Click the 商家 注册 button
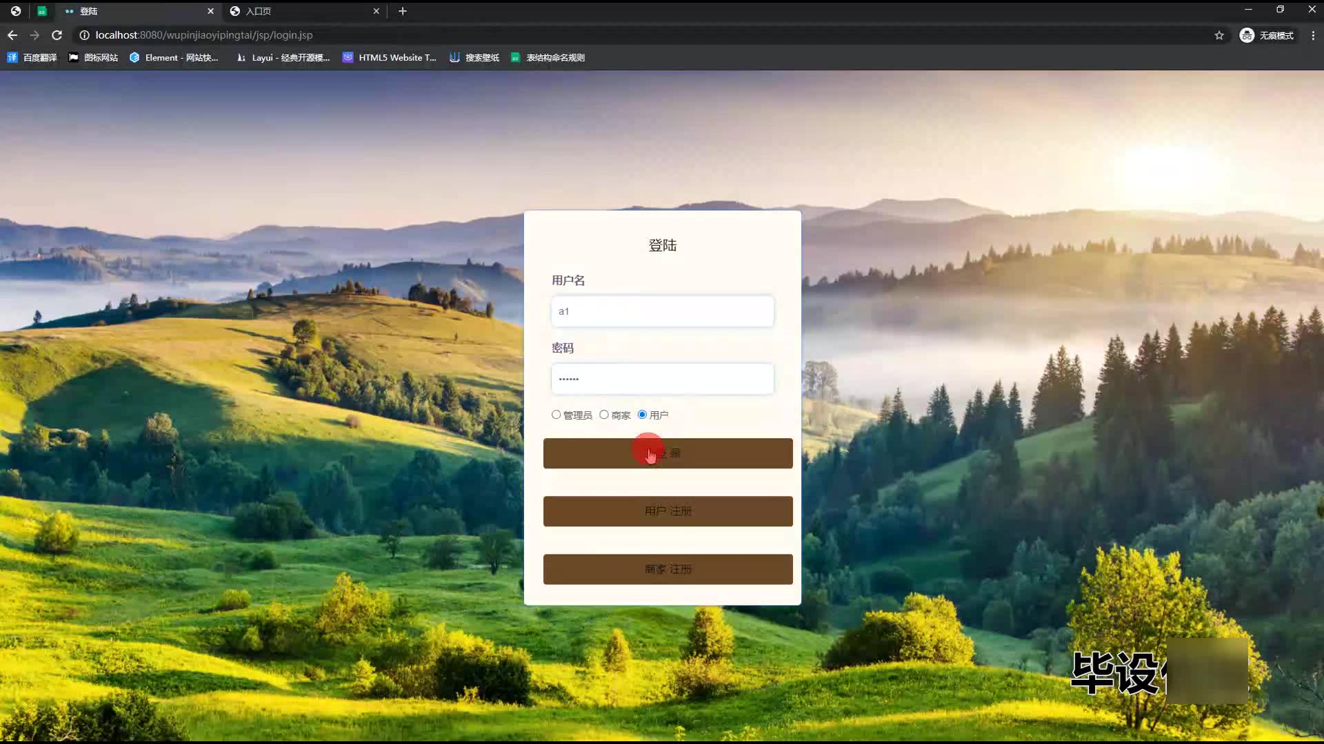The width and height of the screenshot is (1324, 744). coord(668,569)
